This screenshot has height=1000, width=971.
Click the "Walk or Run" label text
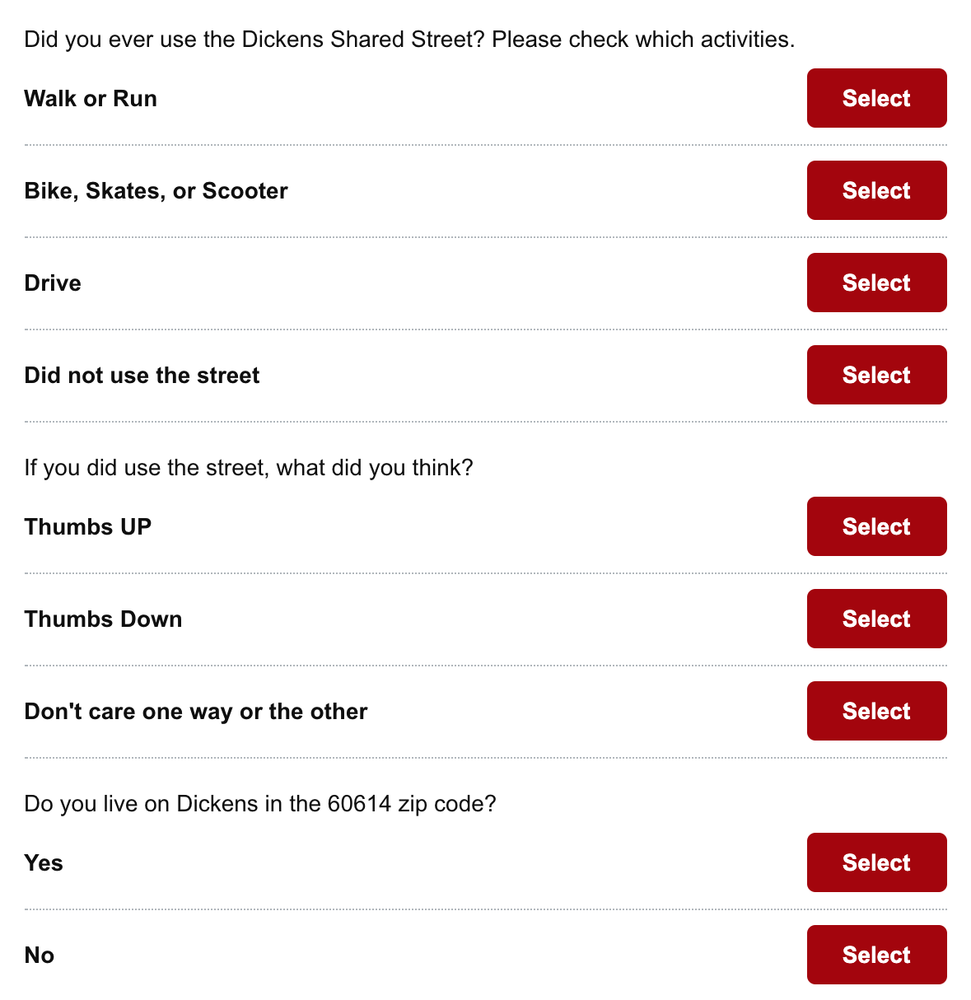tap(91, 99)
